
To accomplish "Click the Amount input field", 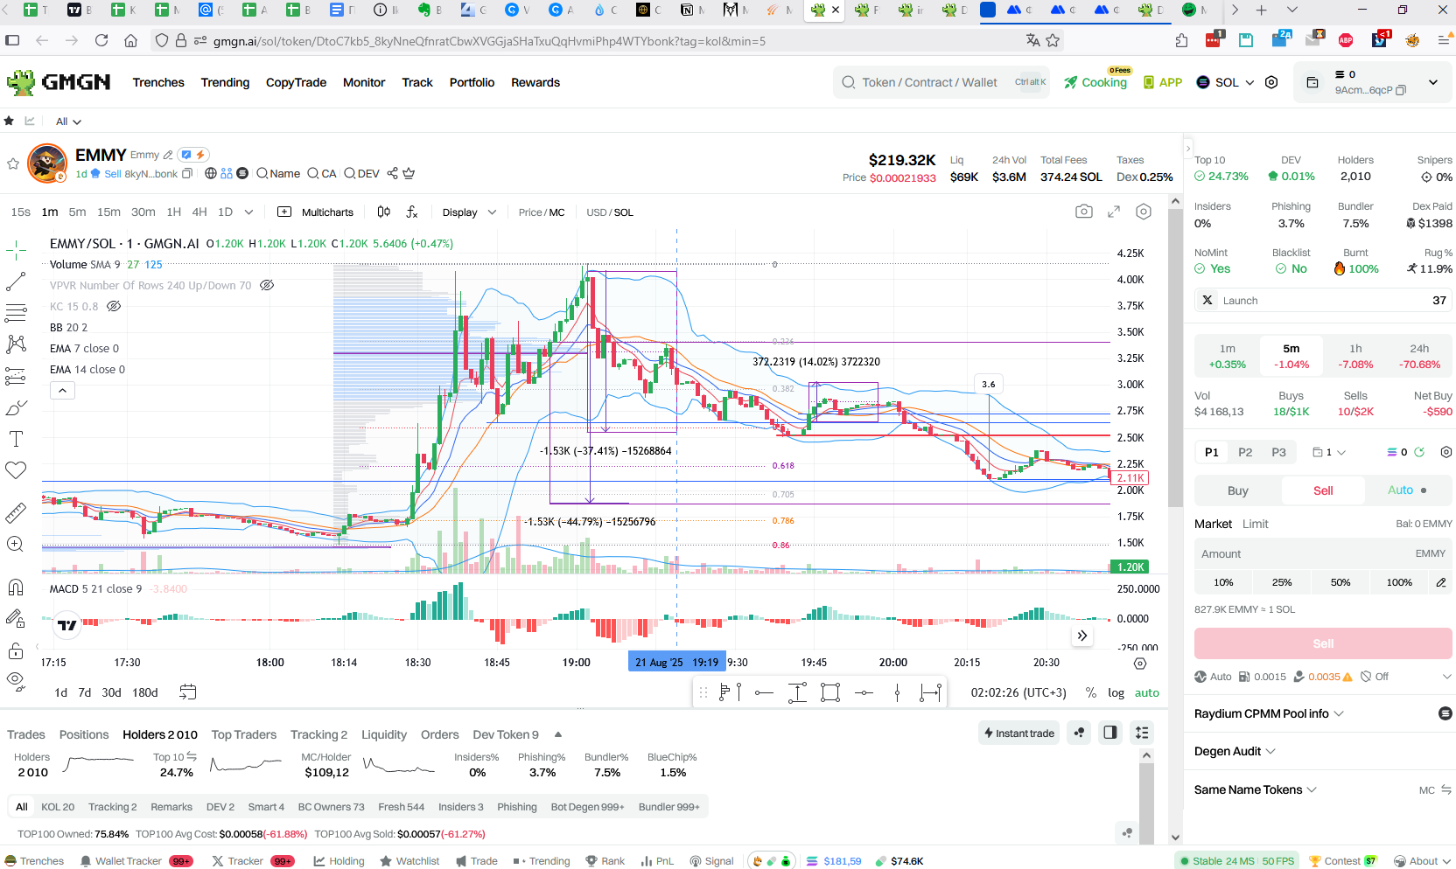I will pos(1322,553).
